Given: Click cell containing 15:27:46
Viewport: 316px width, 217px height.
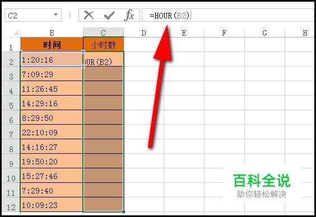Looking at the screenshot, I should click(52, 176).
